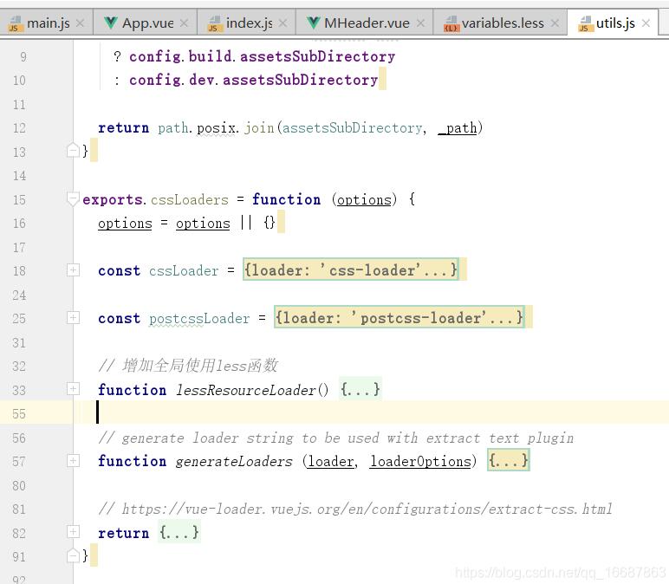Collapse exports.cssLoaders function at line 15

coord(74,199)
